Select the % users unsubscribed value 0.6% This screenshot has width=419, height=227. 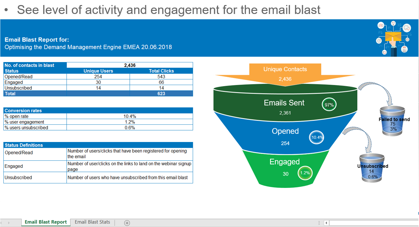130,127
